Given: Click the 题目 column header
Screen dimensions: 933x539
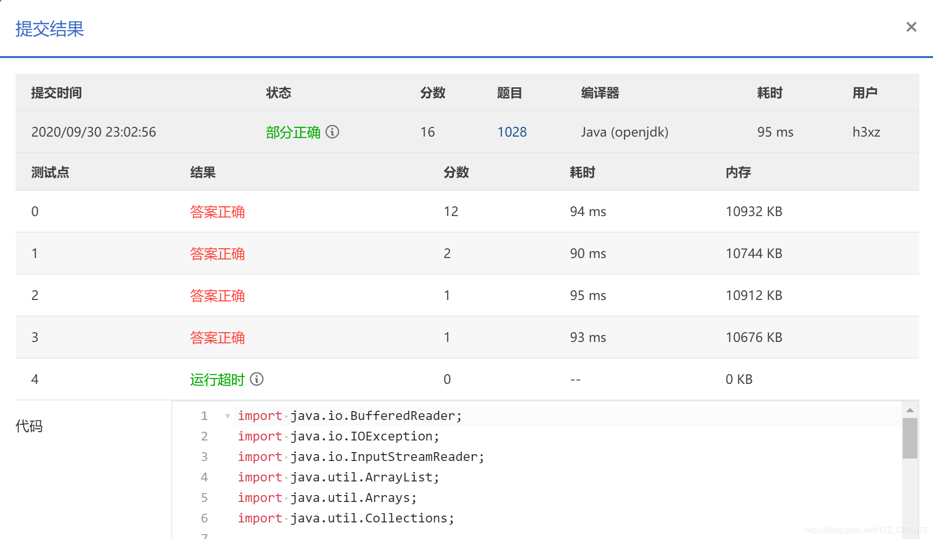Looking at the screenshot, I should pos(510,93).
